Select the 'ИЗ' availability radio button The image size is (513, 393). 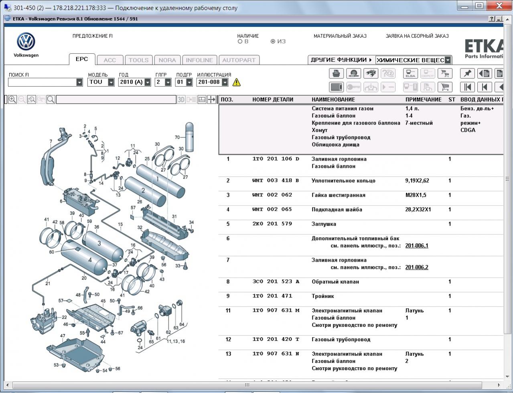pos(273,41)
